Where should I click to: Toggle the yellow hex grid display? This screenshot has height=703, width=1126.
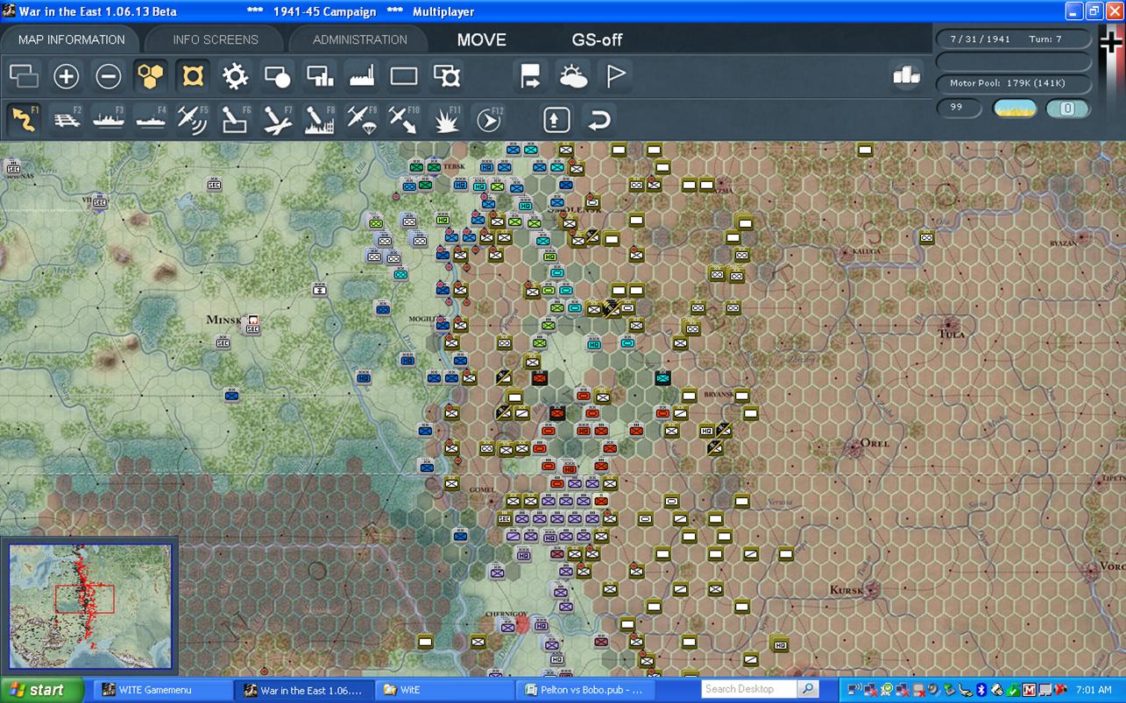click(151, 77)
